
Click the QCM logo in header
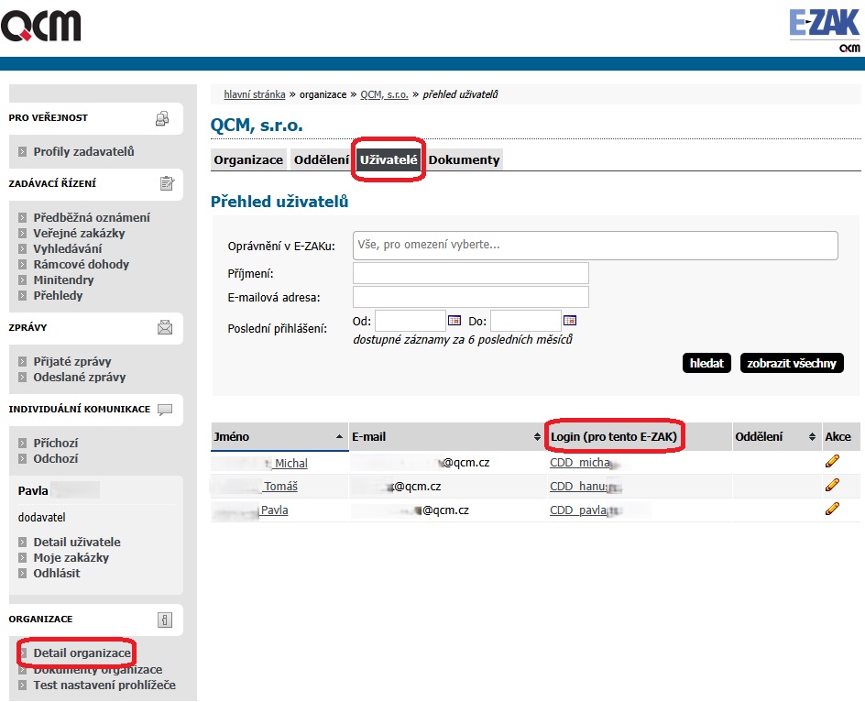pos(41,25)
